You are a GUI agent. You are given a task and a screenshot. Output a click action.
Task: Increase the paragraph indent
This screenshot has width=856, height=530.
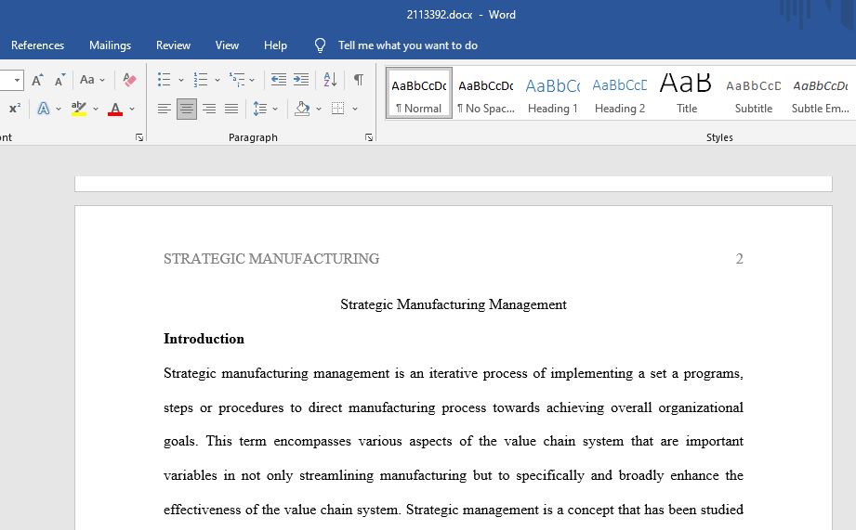301,80
